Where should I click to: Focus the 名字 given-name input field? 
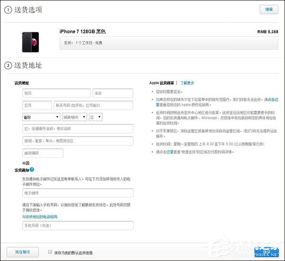click(x=113, y=93)
